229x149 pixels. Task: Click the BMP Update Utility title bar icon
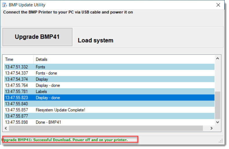4,5
